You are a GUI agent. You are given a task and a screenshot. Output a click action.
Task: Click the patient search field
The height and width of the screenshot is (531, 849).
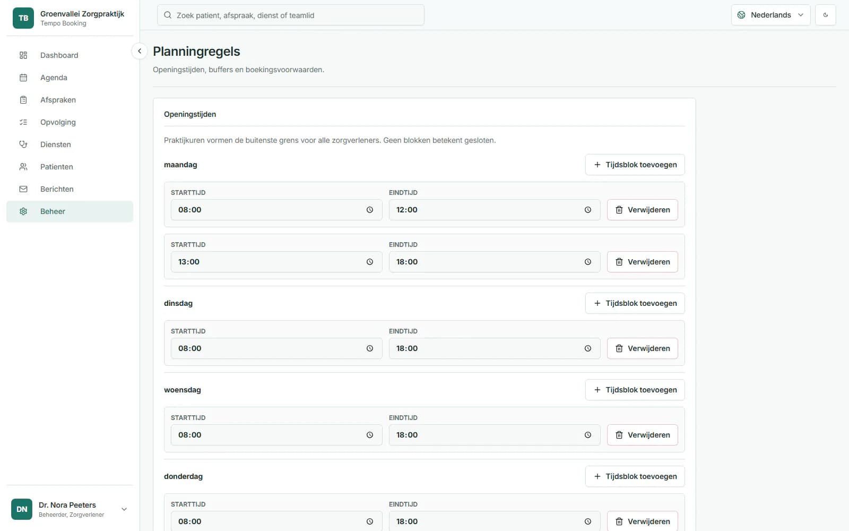coord(291,15)
